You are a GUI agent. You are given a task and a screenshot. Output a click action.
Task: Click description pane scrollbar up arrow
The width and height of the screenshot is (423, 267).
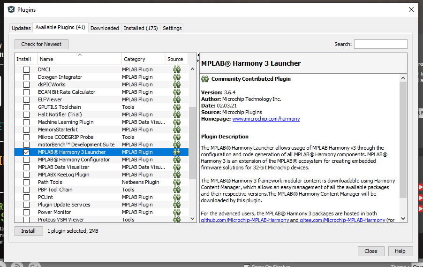pyautogui.click(x=403, y=78)
